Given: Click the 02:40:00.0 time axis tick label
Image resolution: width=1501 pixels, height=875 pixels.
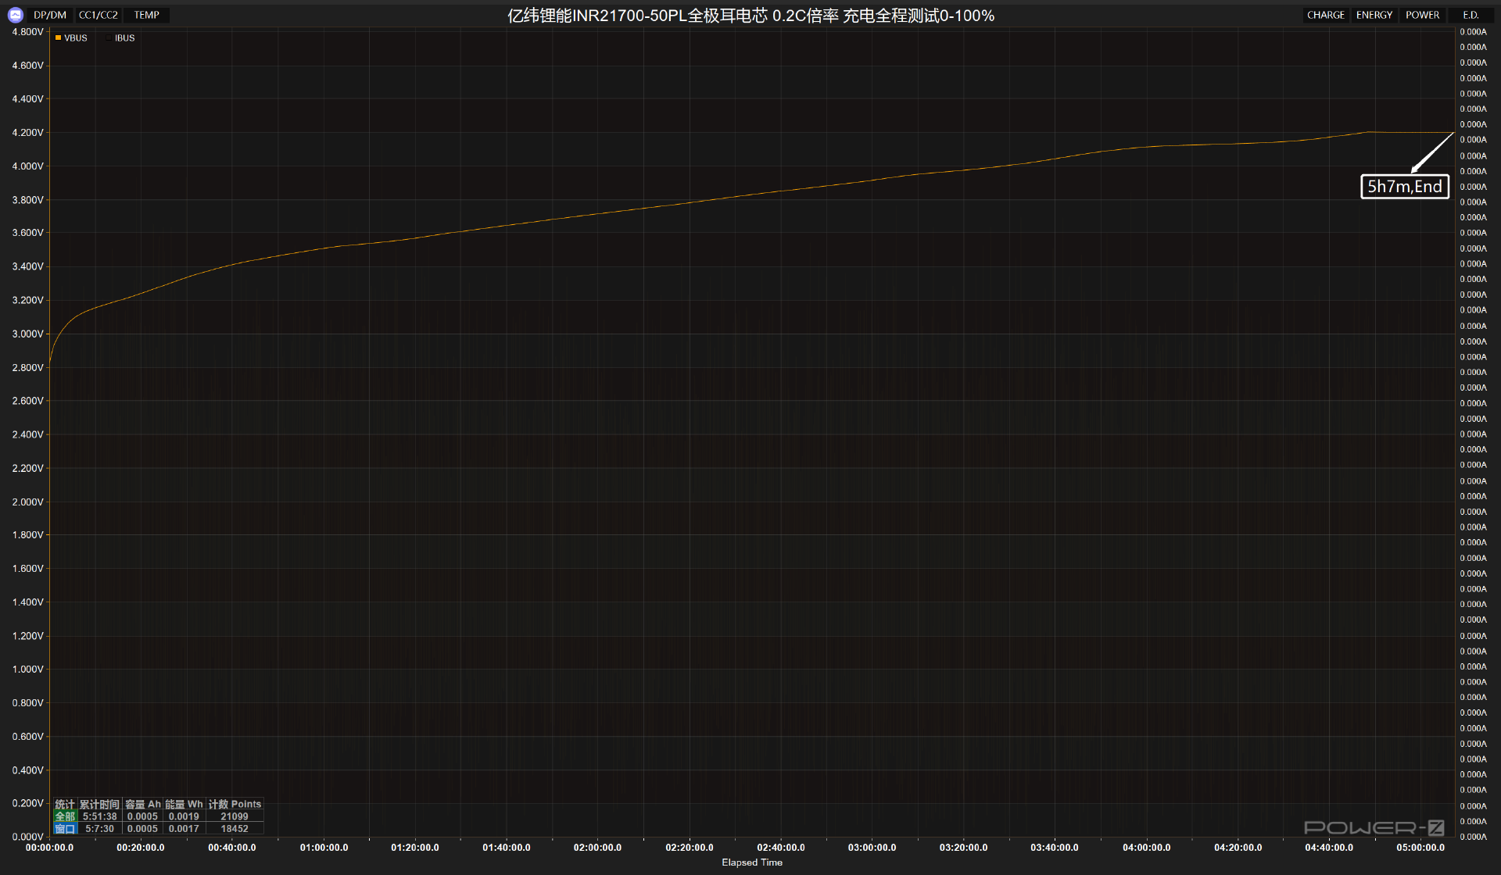Looking at the screenshot, I should tap(781, 848).
